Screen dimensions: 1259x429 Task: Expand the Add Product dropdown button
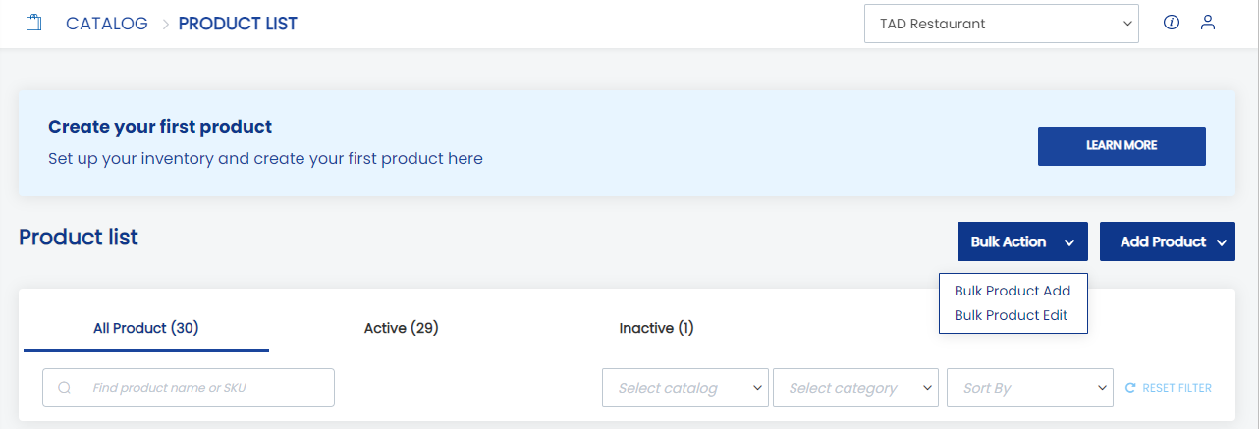(x=1167, y=241)
